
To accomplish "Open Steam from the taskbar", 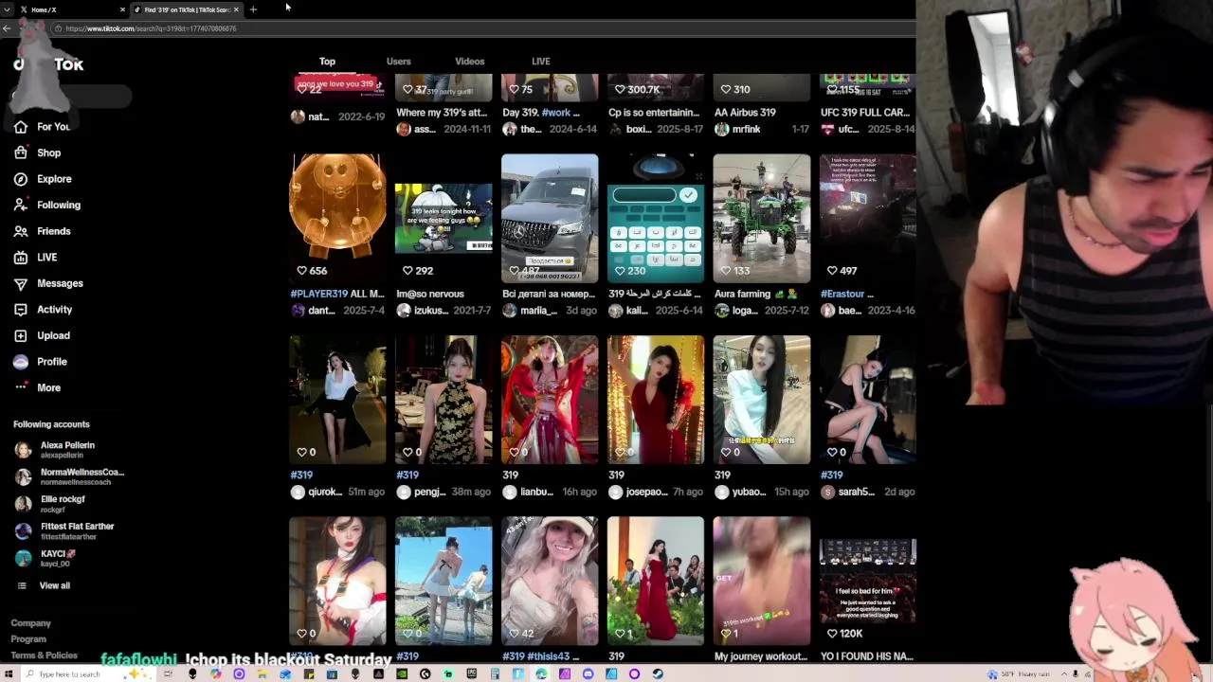I will 658,674.
